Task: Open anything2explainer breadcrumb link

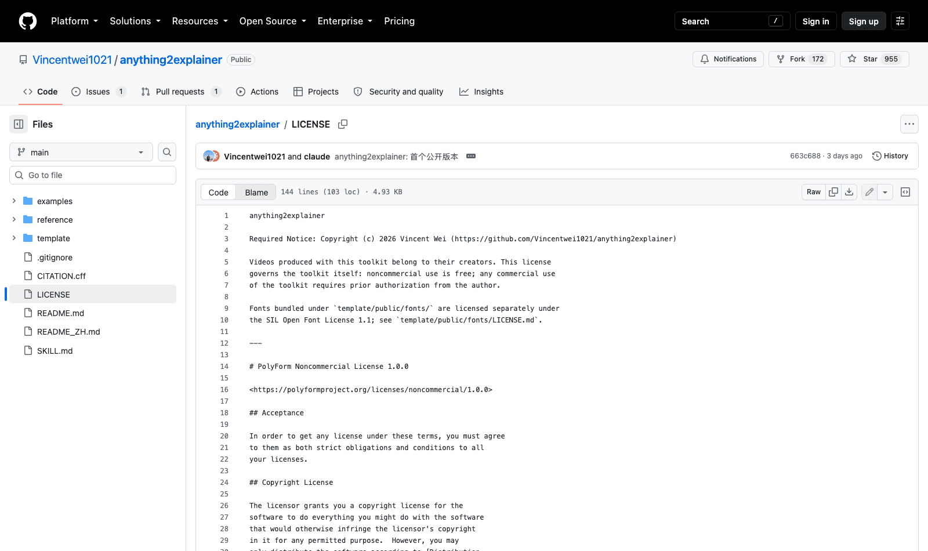Action: pos(237,124)
